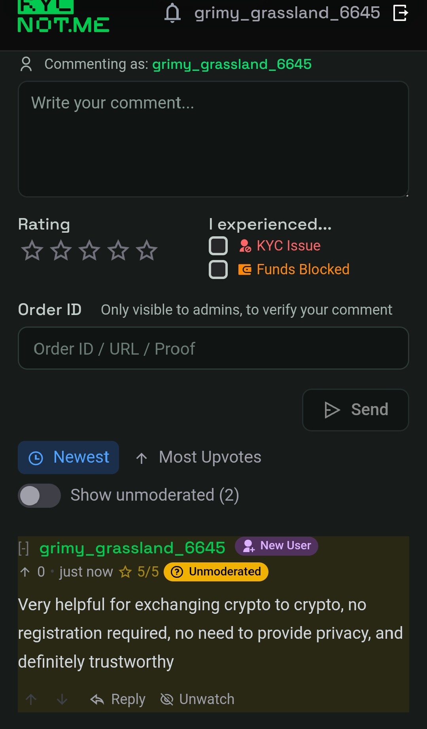Unwatch this comment thread

[197, 699]
